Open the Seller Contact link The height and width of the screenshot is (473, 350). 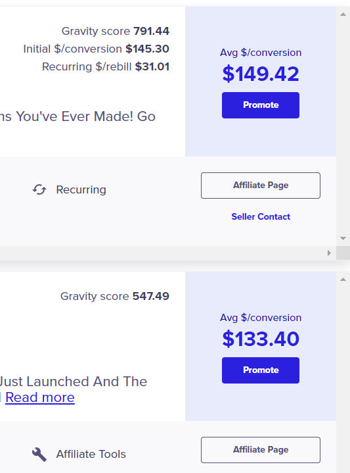[x=261, y=216]
